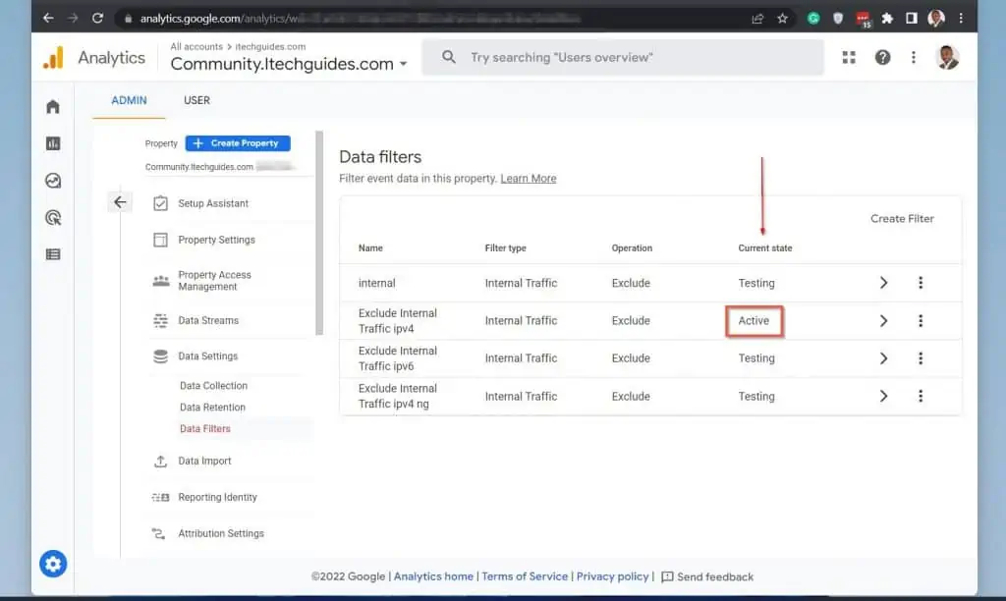Viewport: 1006px width, 601px height.
Task: Select Data Streams in the admin menu
Action: click(207, 320)
